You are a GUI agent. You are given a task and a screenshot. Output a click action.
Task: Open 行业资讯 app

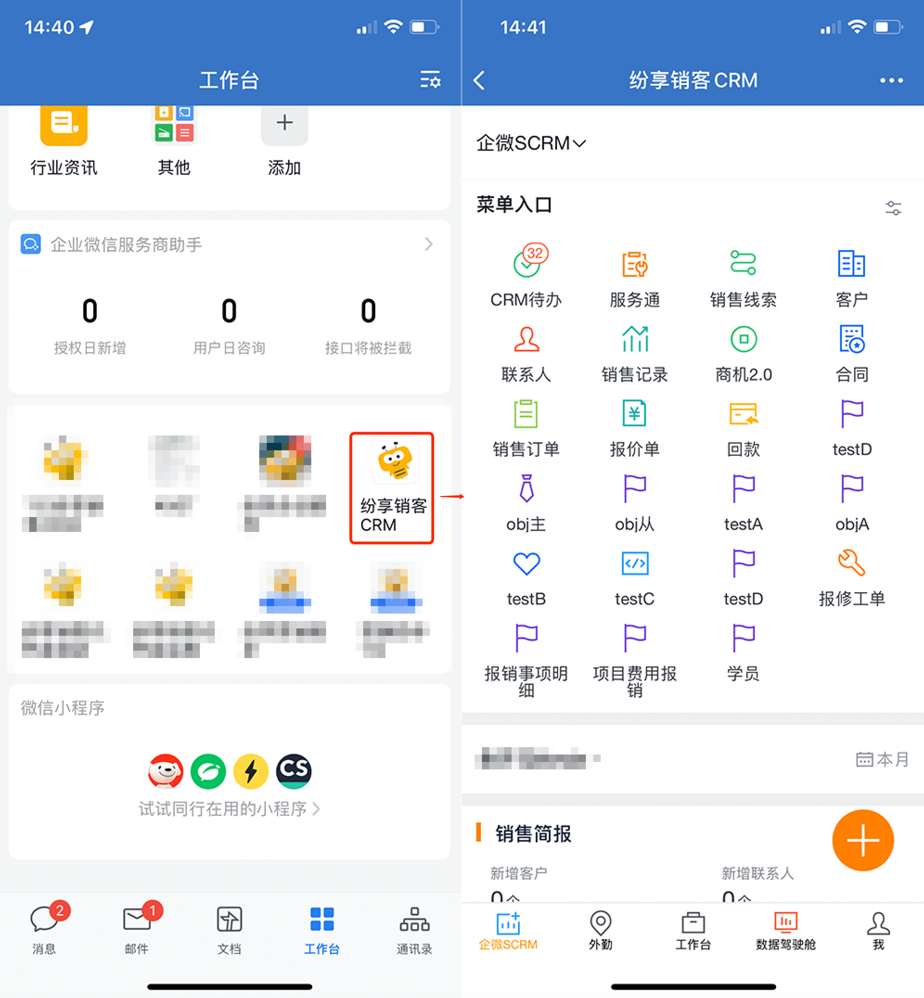64,141
